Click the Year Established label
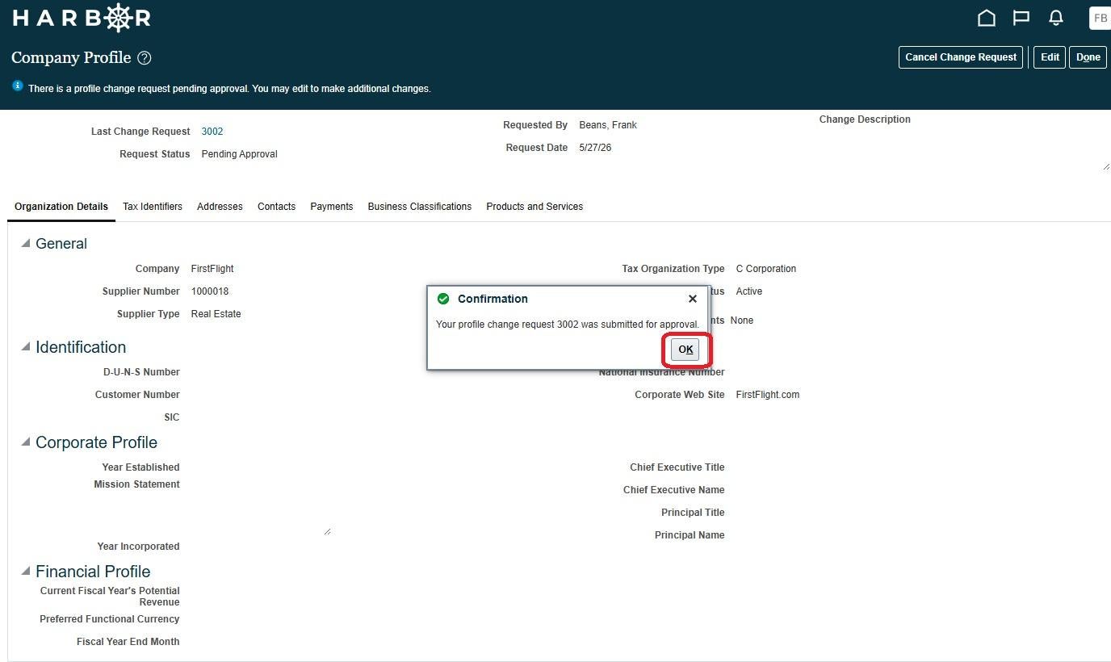The image size is (1111, 662). [x=140, y=467]
